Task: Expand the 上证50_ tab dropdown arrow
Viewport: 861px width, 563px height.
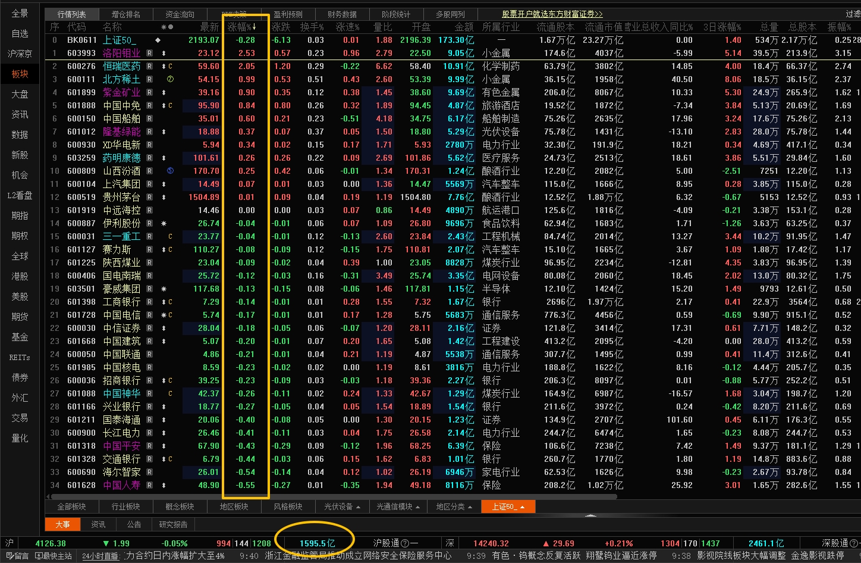Action: [x=522, y=507]
